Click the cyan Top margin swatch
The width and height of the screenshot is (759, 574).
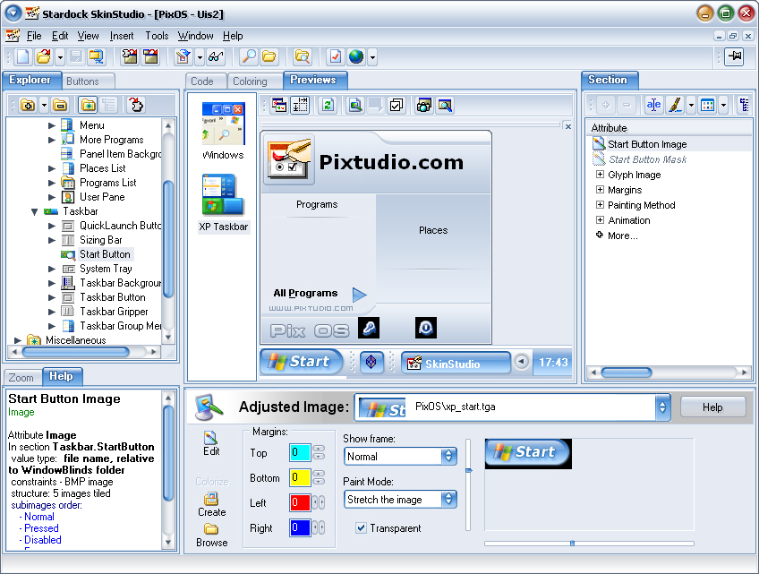coord(300,453)
